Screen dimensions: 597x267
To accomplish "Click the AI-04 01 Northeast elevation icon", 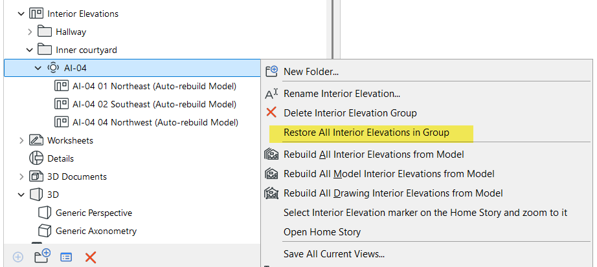I will coord(62,86).
